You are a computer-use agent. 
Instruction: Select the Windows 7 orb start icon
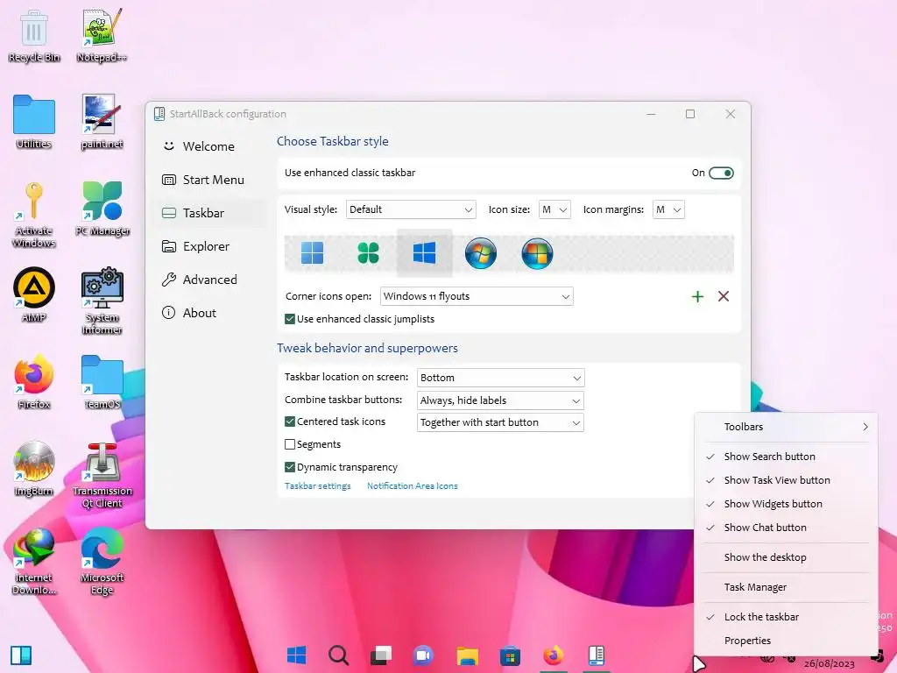click(481, 253)
